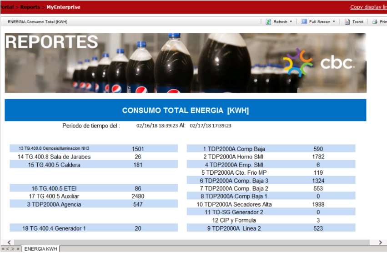This screenshot has height=253, width=387.
Task: Jump to last sheet with double-right arrow
Action: pyautogui.click(x=18, y=249)
